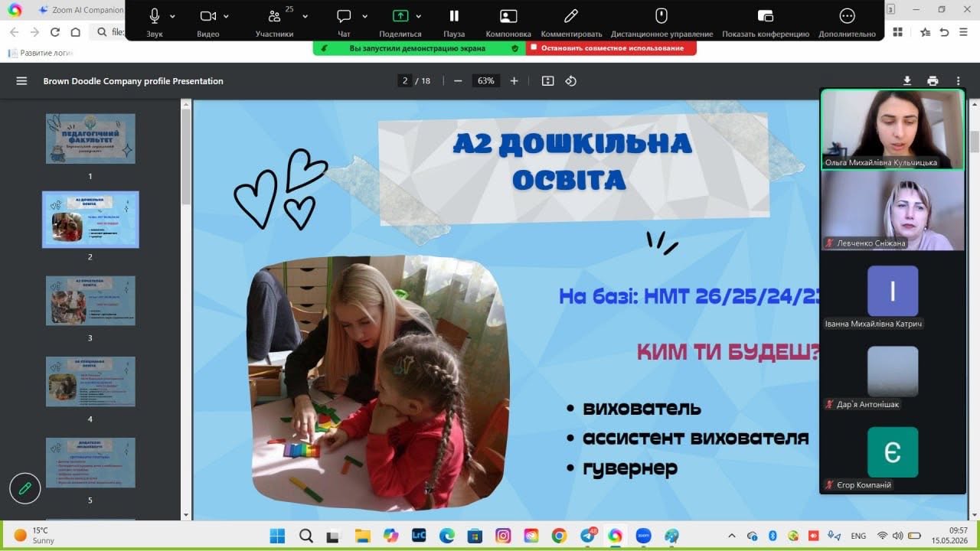Open Instagram from taskbar
Screen dimensions: 980x551
503,536
